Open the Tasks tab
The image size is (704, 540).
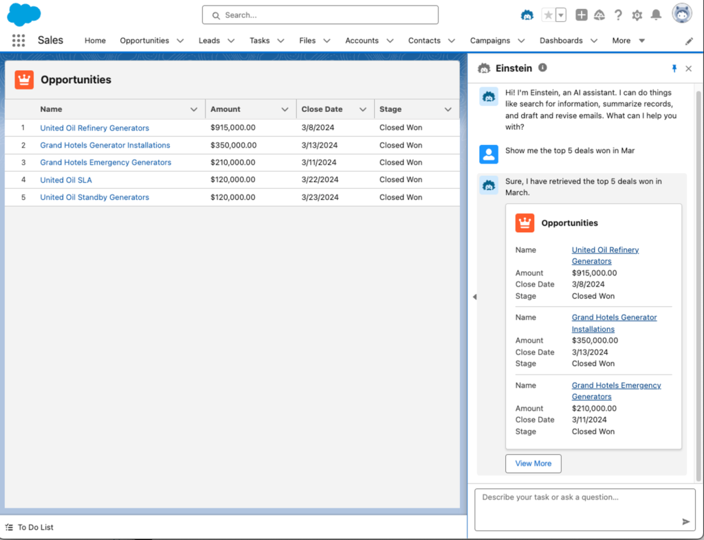pos(259,41)
